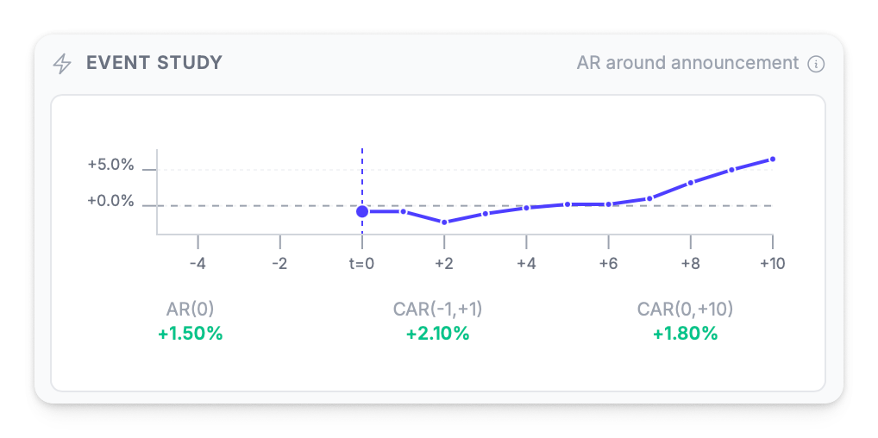Click the -4 x-axis tick label
This screenshot has height=438, width=878.
(198, 263)
